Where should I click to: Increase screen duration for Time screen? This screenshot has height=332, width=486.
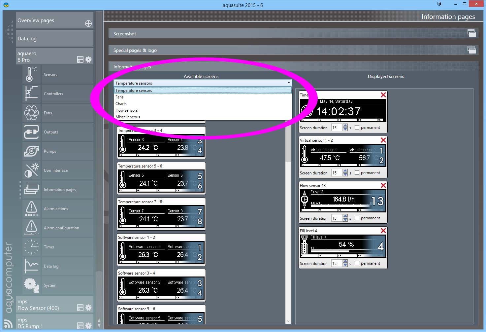[x=345, y=126]
